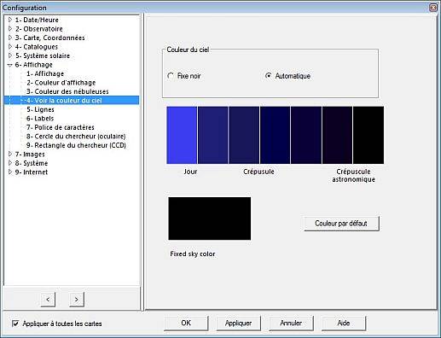Open the 5- Lignes page
441x338 pixels.
[40, 109]
